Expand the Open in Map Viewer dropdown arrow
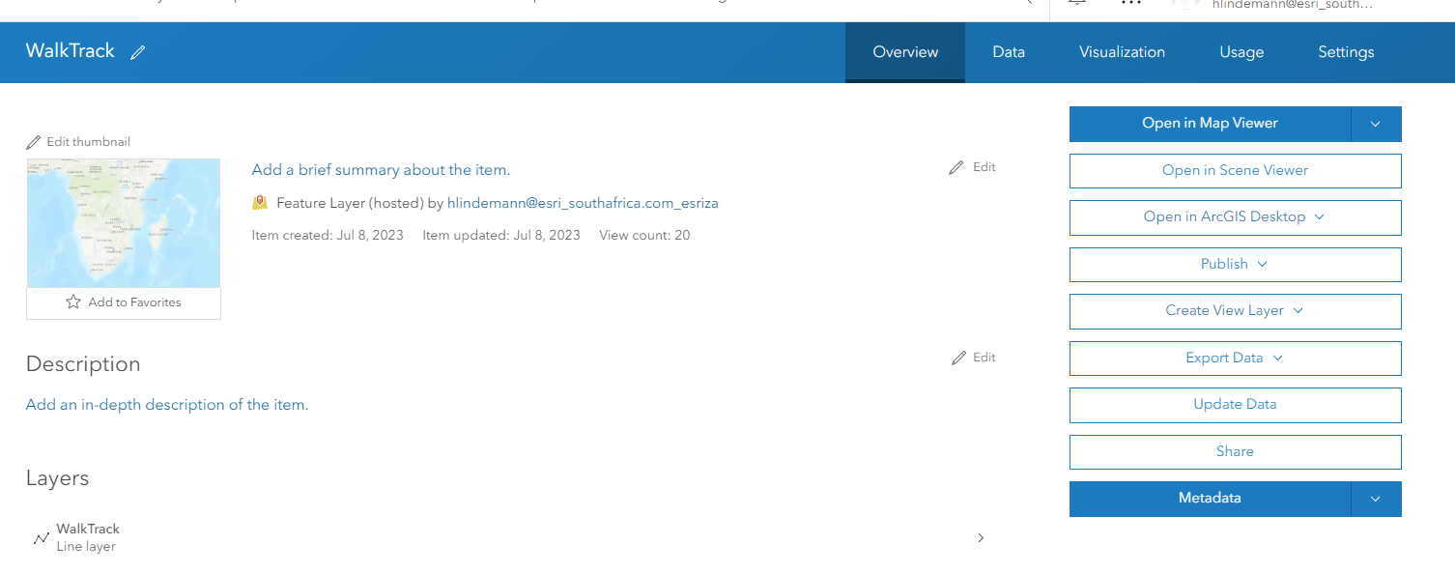The width and height of the screenshot is (1455, 574). (1375, 124)
